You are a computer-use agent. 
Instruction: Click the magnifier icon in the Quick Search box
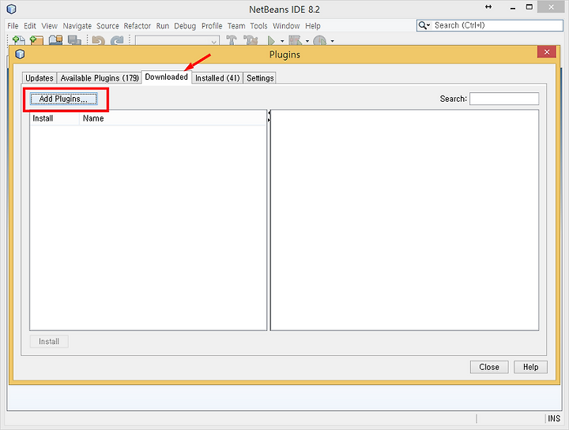click(422, 25)
